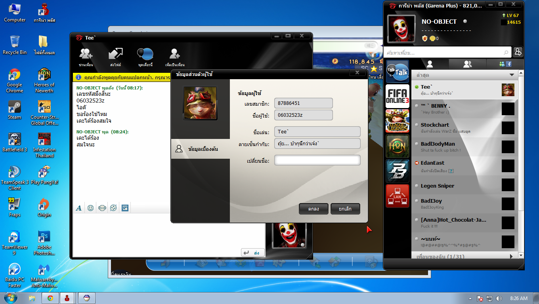Open the Steam desktop shortcut
The image size is (539, 304).
15,110
